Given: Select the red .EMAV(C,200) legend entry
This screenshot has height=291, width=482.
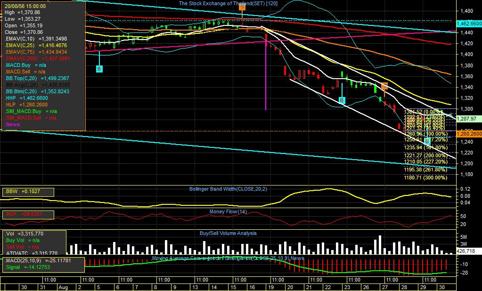Looking at the screenshot, I should [x=37, y=58].
